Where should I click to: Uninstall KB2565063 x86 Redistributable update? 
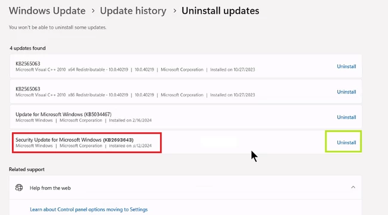tap(346, 92)
